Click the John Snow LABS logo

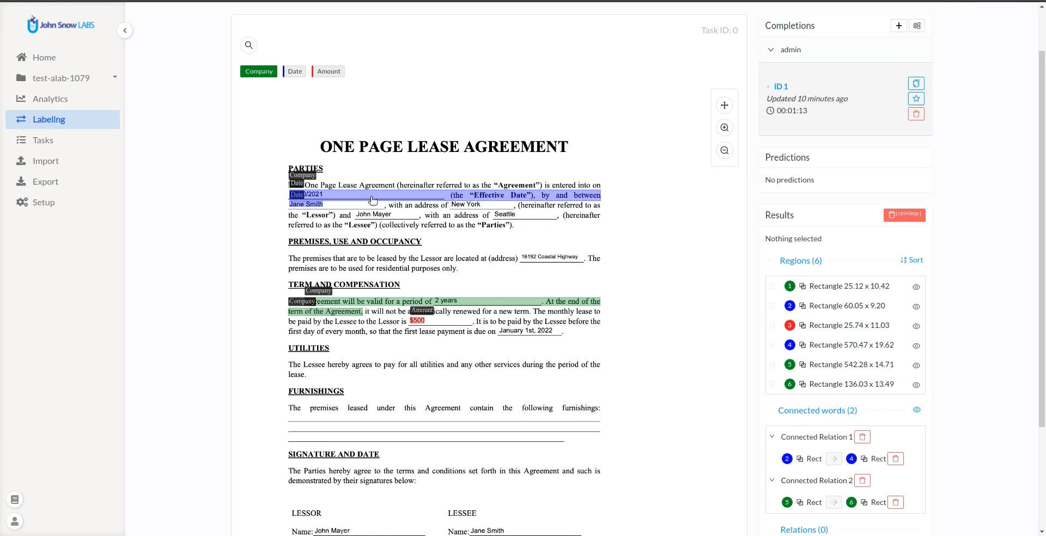point(61,25)
